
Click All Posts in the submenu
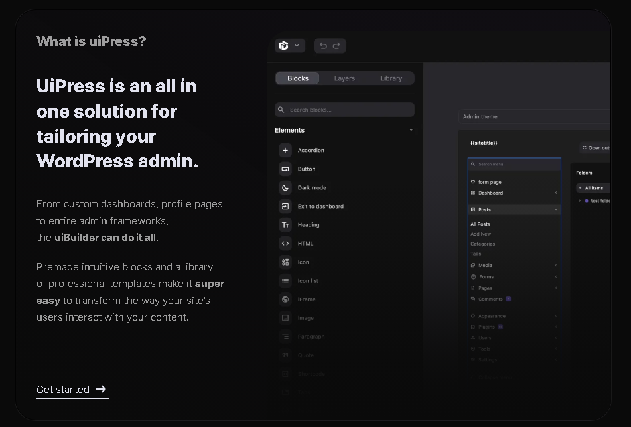pos(480,224)
